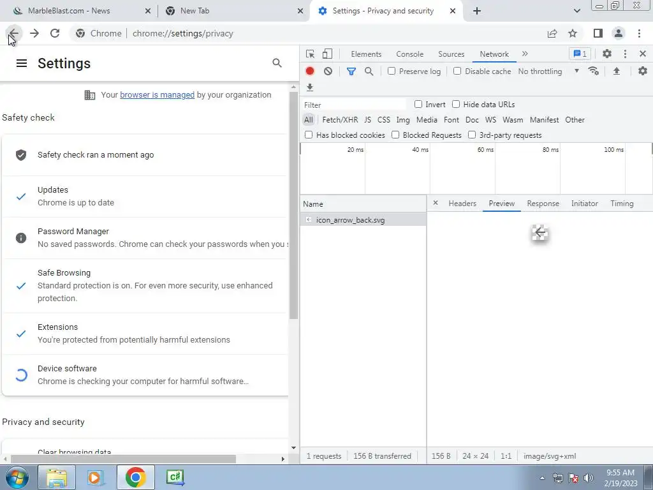Open the Response tab
Screen dimensions: 653x490
[x=543, y=204]
